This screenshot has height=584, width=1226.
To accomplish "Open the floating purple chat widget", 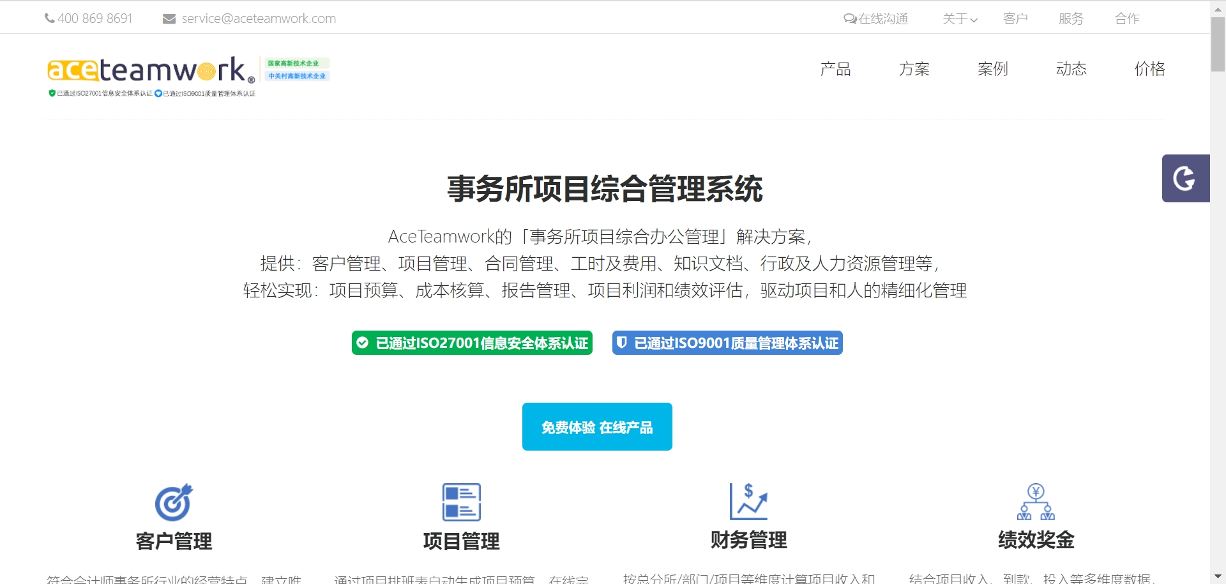I will pos(1186,178).
